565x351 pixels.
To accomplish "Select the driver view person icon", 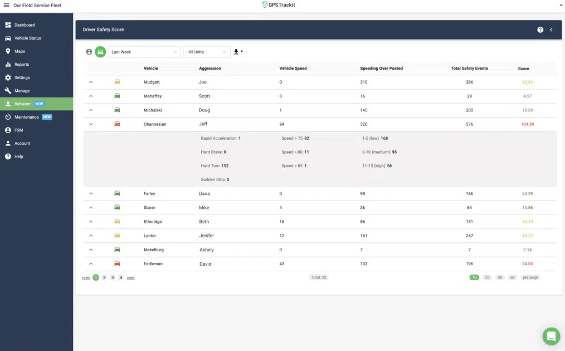I will [x=89, y=51].
